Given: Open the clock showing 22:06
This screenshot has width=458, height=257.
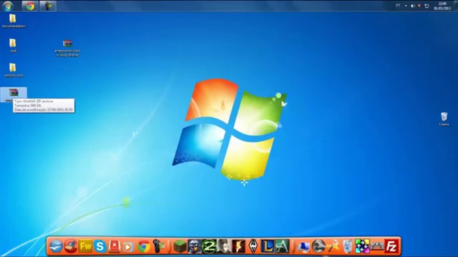Looking at the screenshot, I should click(442, 6).
